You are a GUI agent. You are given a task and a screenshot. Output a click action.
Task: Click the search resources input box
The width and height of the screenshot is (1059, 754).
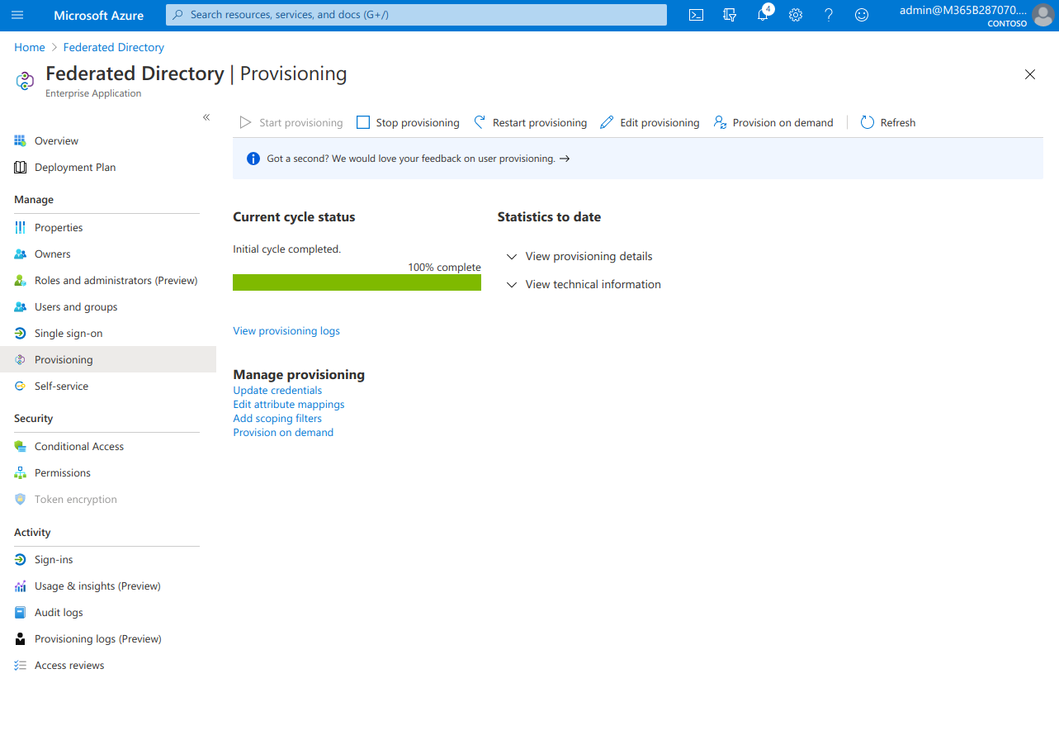(416, 15)
